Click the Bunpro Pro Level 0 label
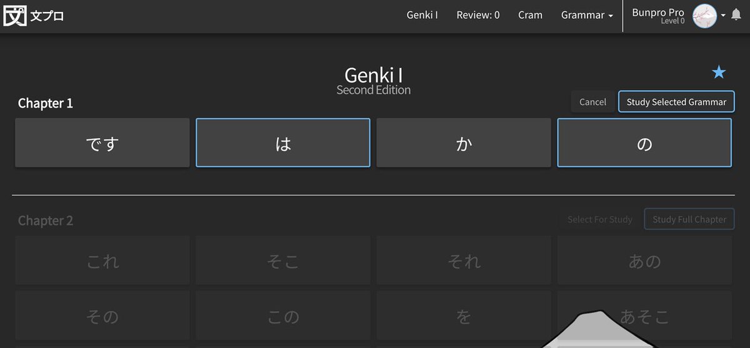Screen dimensions: 750x348 (x=657, y=16)
